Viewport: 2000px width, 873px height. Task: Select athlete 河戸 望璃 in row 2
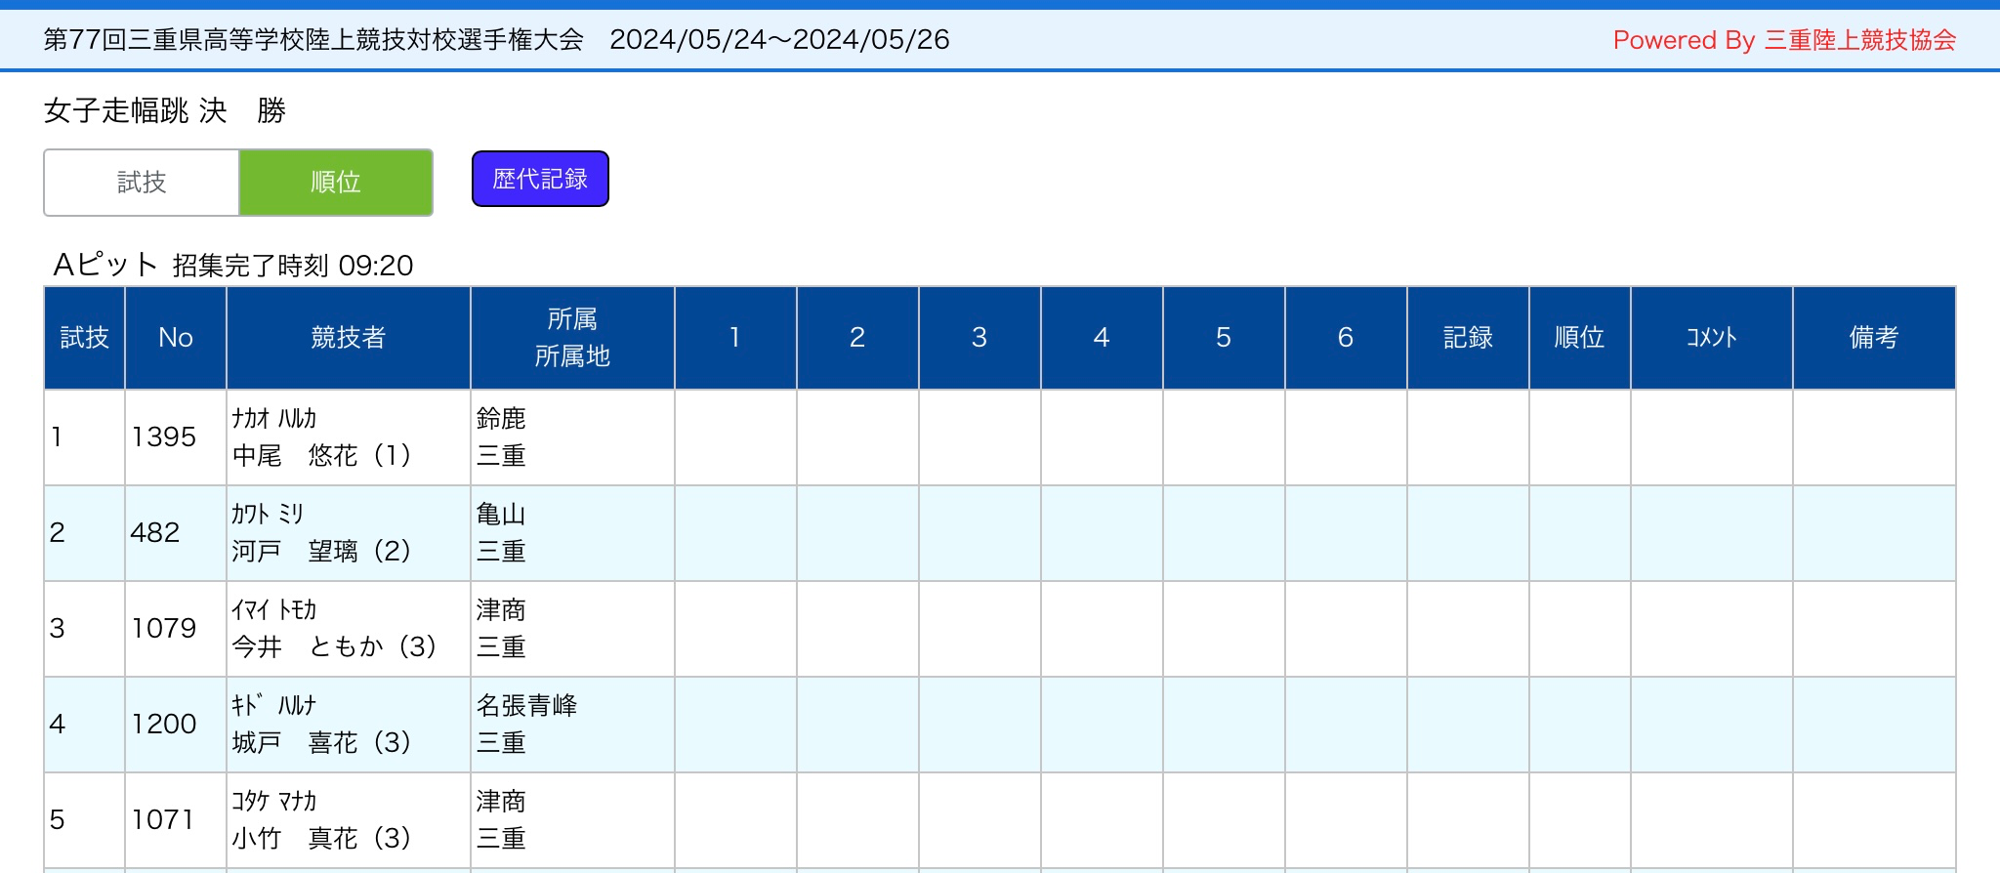click(x=321, y=551)
